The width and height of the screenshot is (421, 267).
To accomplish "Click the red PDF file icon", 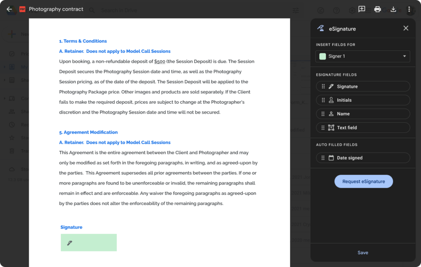I will tap(22, 9).
